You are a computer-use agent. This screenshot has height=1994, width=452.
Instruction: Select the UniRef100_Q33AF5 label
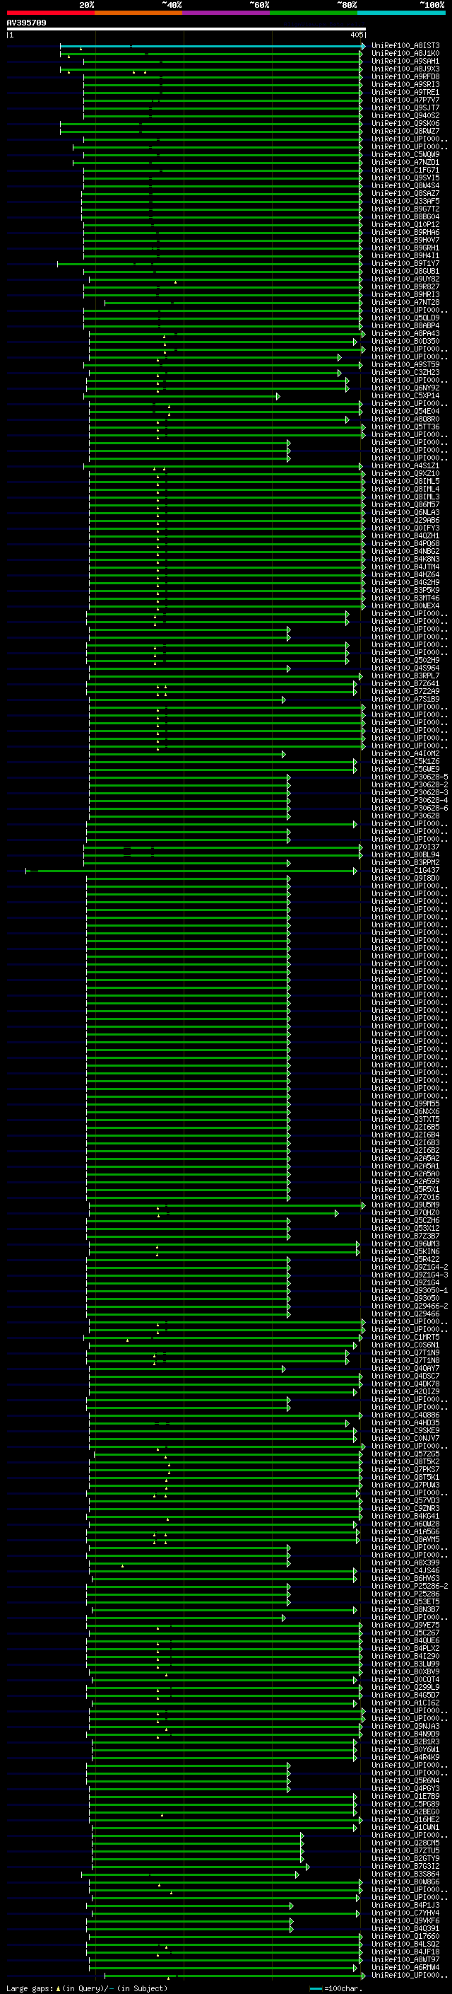coord(405,202)
